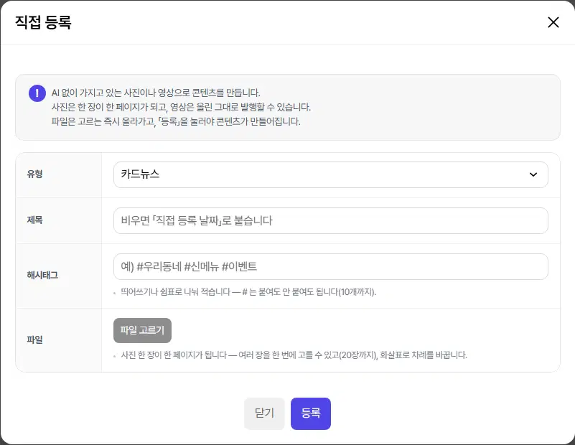Open the 유형 dropdown showing 카드뉴스
This screenshot has height=445, width=575.
(330, 174)
